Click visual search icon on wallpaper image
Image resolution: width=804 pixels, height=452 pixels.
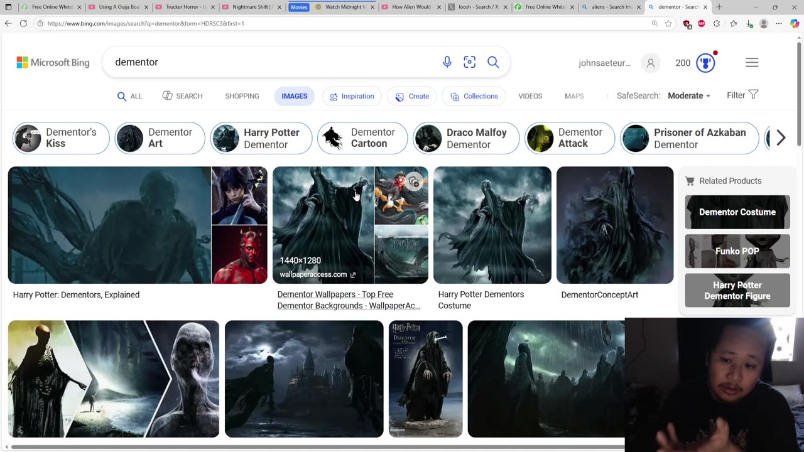pos(413,182)
